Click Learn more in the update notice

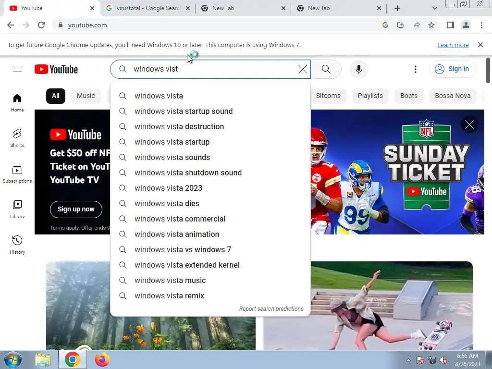pos(453,45)
